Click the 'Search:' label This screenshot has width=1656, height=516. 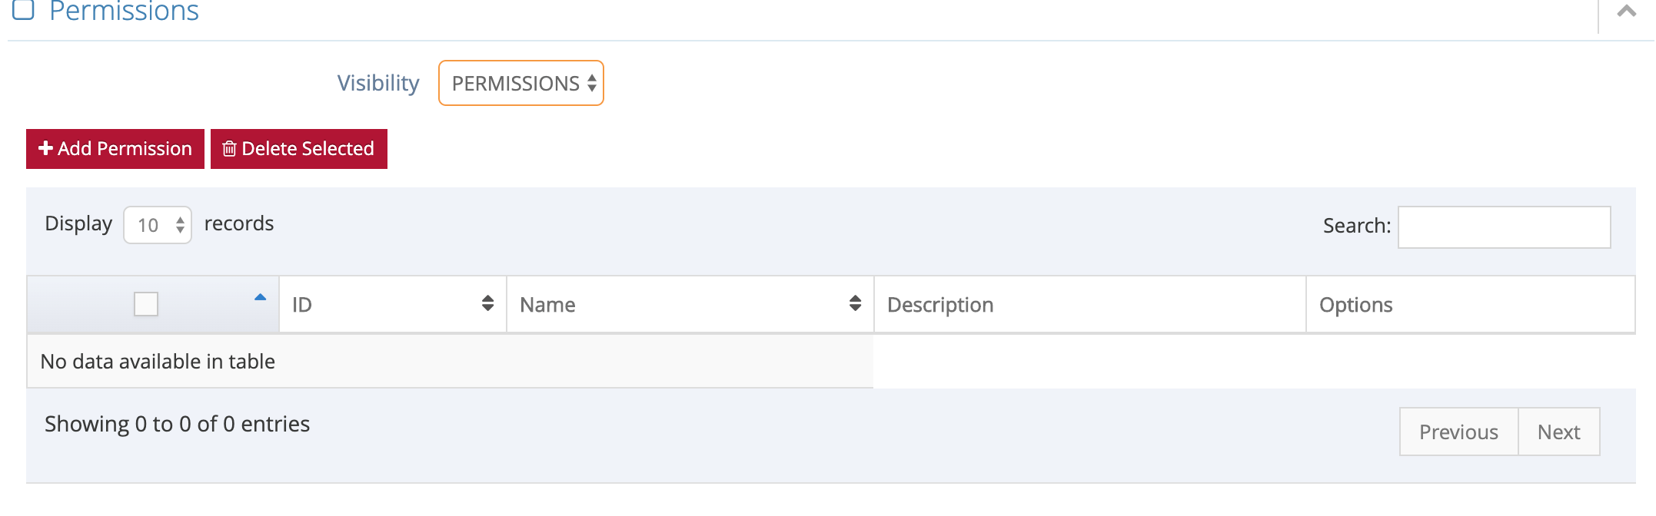click(x=1356, y=226)
